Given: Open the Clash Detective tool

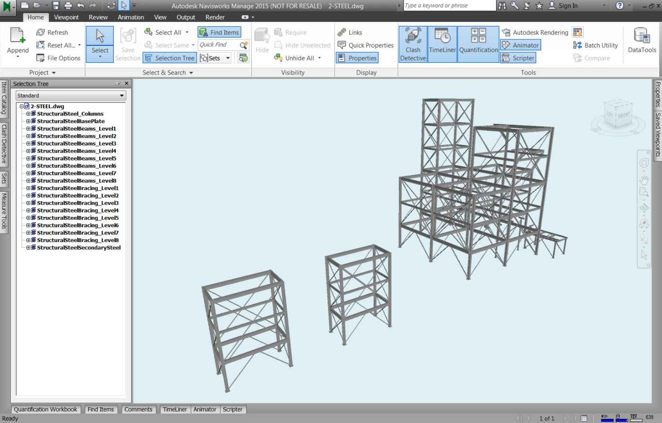Looking at the screenshot, I should tap(413, 44).
